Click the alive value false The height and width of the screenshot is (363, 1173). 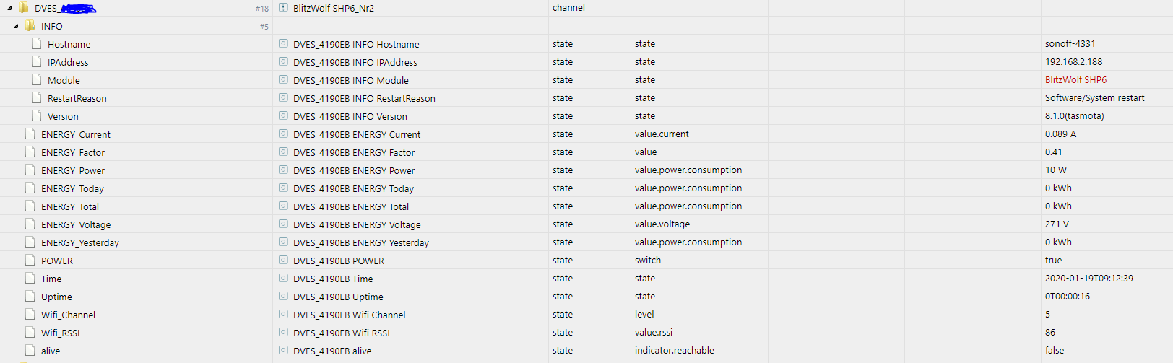pos(1055,351)
